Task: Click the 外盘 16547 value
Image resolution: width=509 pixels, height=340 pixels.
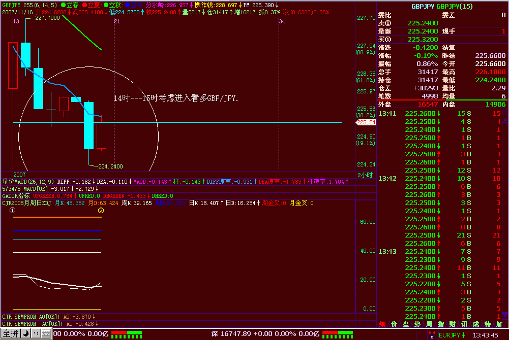Action: (428, 104)
